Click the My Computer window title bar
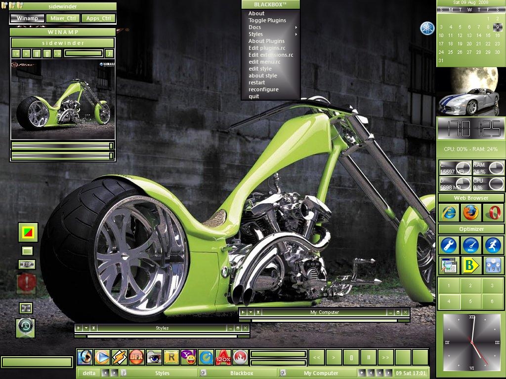The image size is (506, 379). (324, 312)
